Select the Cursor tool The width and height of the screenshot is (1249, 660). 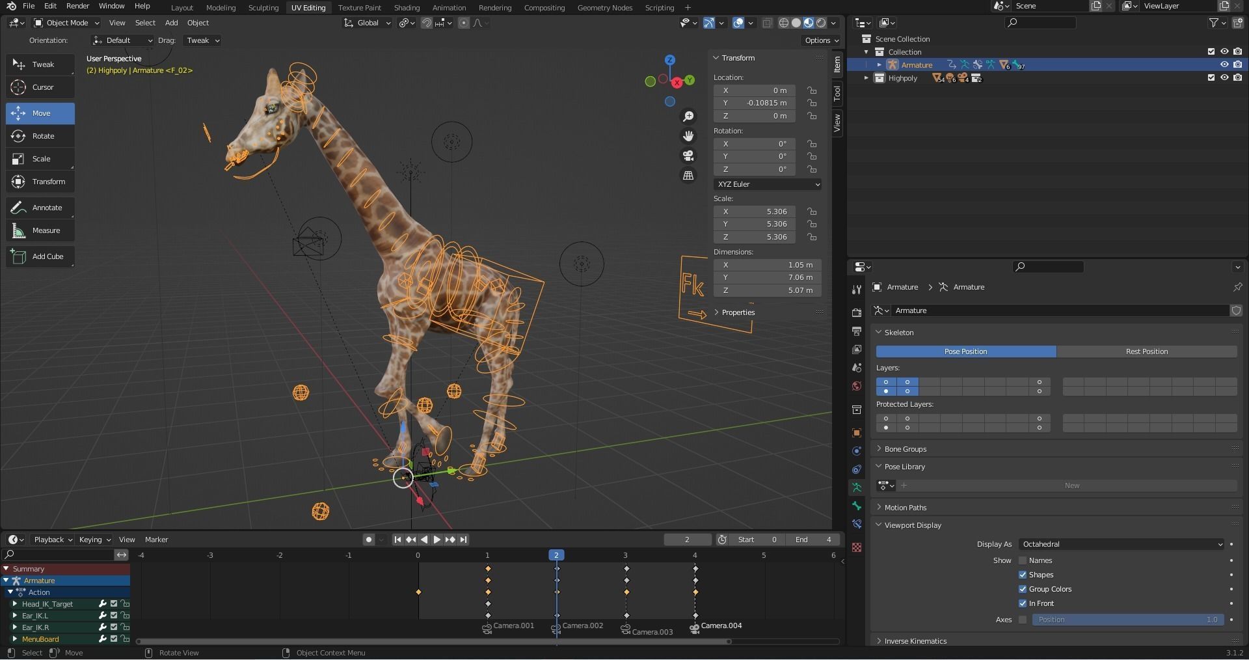click(40, 87)
